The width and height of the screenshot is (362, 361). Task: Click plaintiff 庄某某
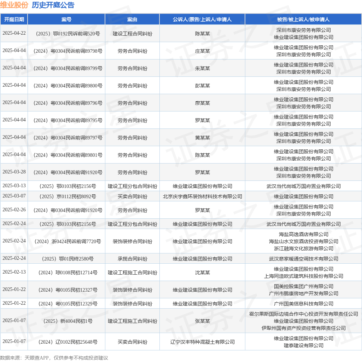(203, 51)
